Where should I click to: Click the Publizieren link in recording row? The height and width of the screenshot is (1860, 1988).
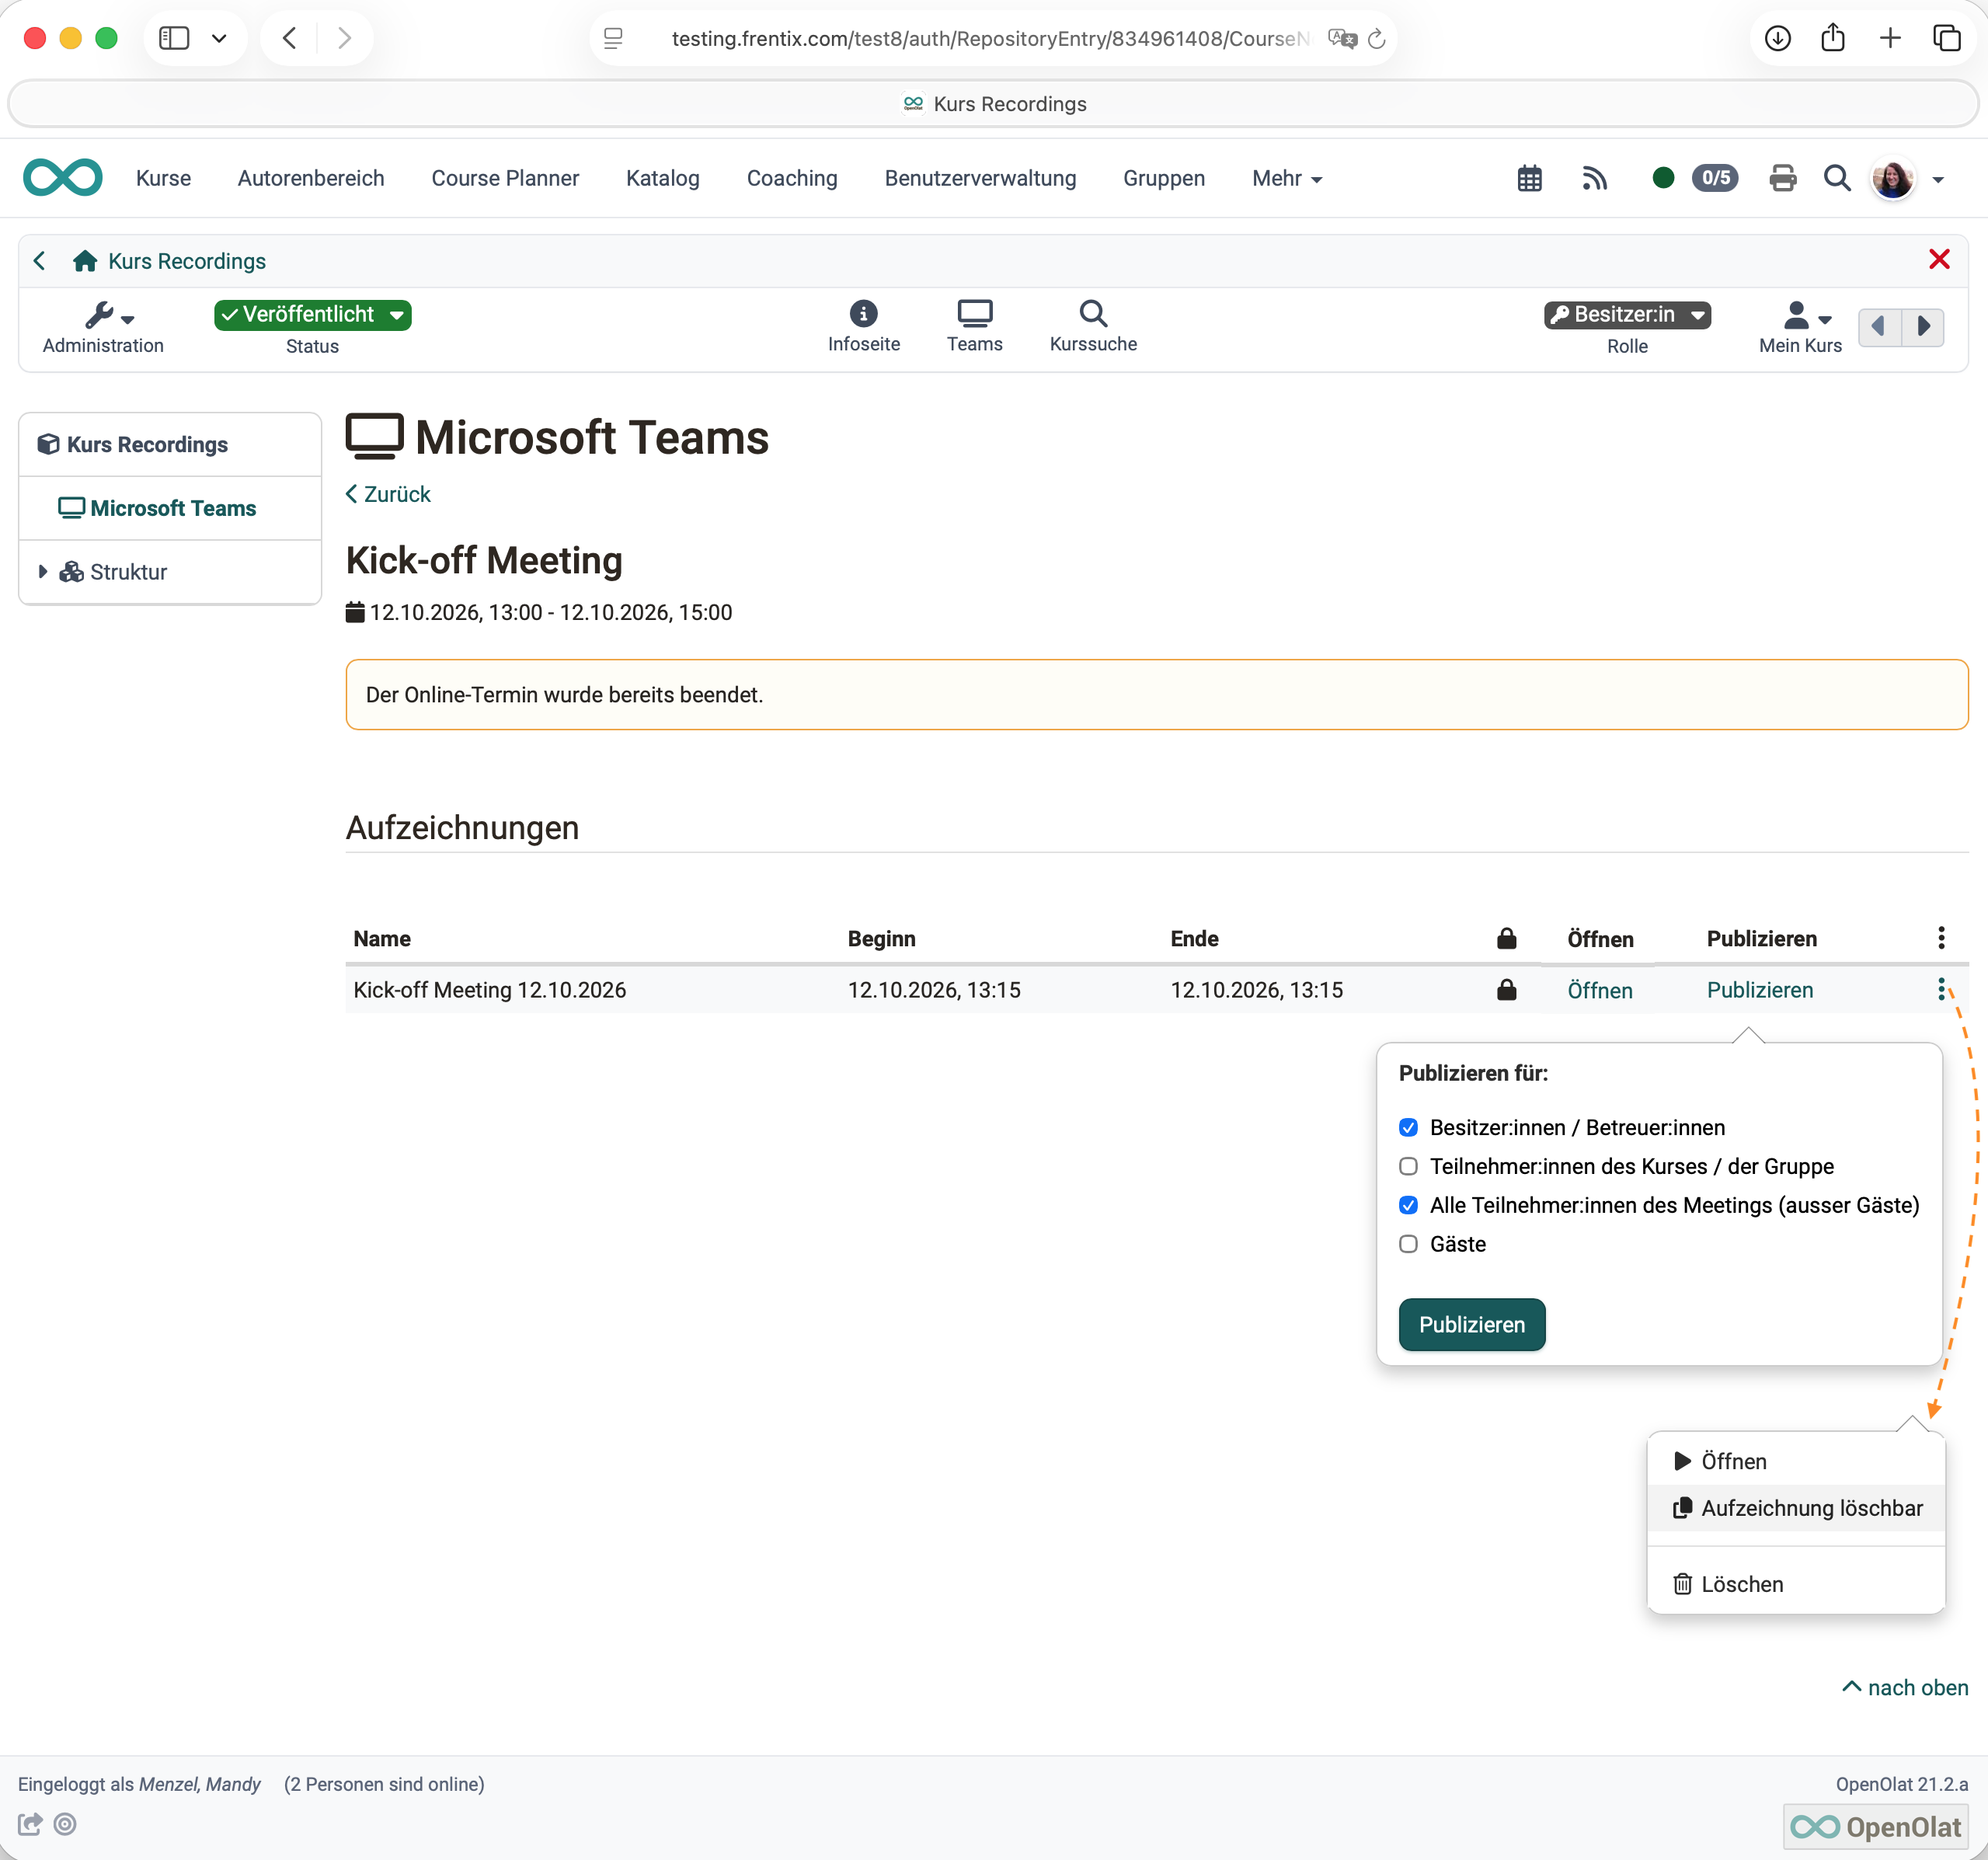[x=1760, y=991]
